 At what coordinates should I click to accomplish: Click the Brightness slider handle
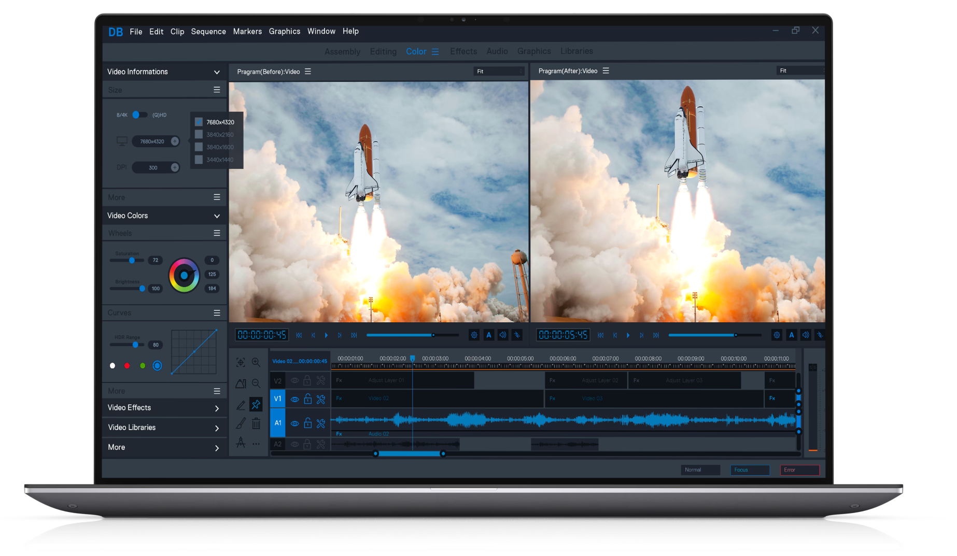point(142,289)
